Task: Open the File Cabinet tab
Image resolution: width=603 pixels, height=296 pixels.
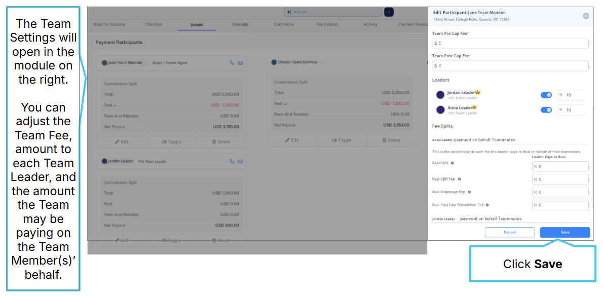Action: point(327,24)
